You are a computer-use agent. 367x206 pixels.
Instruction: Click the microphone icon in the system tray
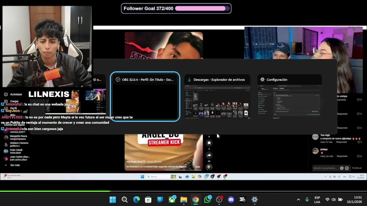(307, 200)
